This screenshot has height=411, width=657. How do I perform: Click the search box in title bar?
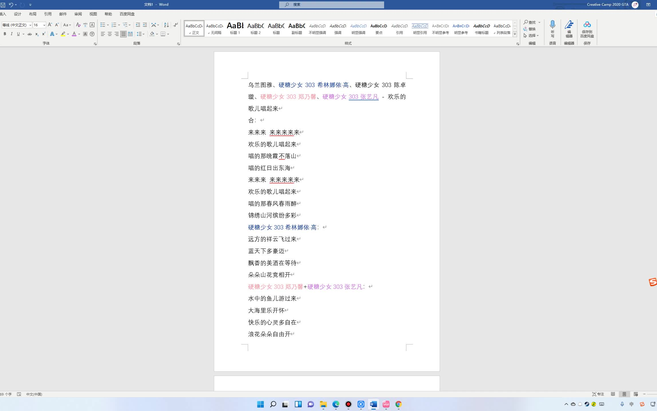[x=331, y=5]
